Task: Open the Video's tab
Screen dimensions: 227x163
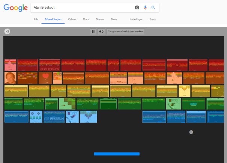Action: 72,19
